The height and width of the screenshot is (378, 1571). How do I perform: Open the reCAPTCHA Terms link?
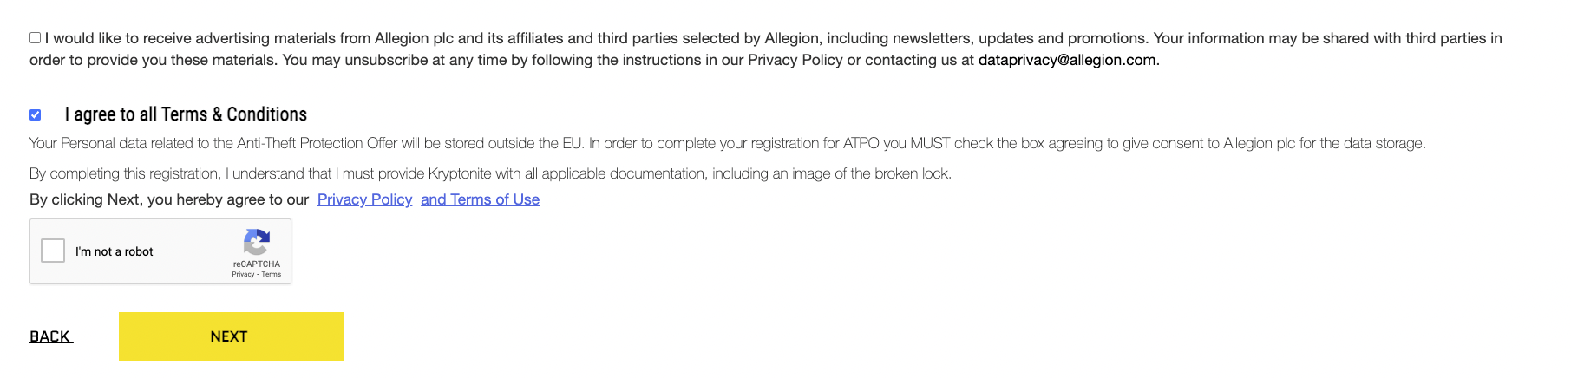(272, 274)
